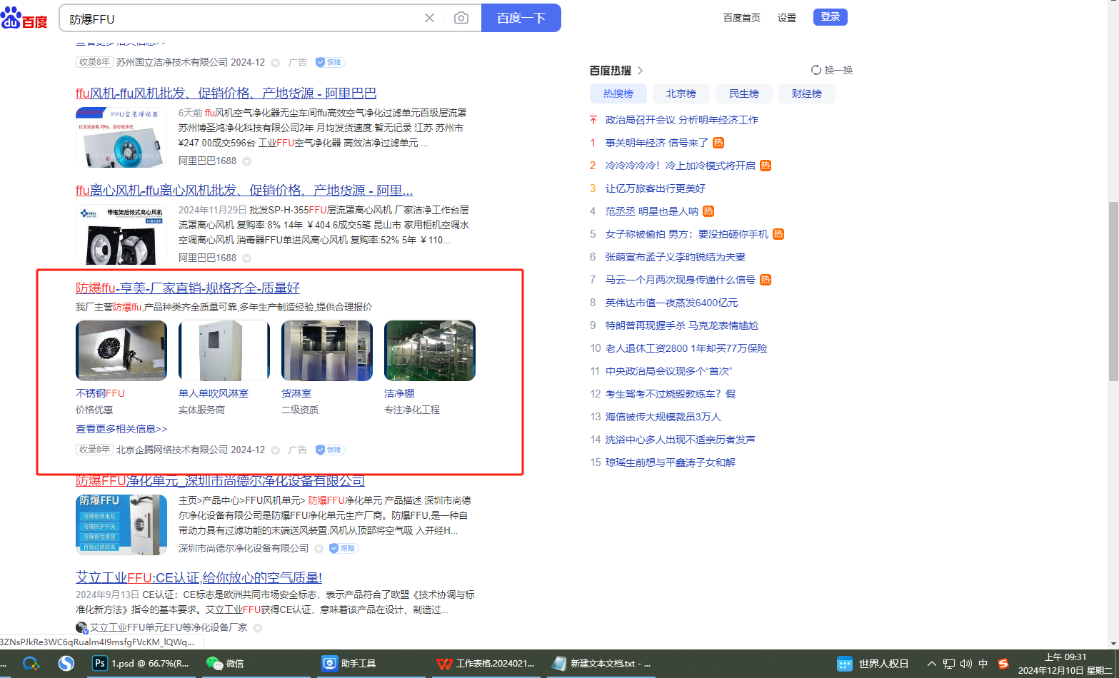This screenshot has width=1119, height=678.
Task: Expand dropdown next to 艾立工业FFU source
Action: click(258, 628)
